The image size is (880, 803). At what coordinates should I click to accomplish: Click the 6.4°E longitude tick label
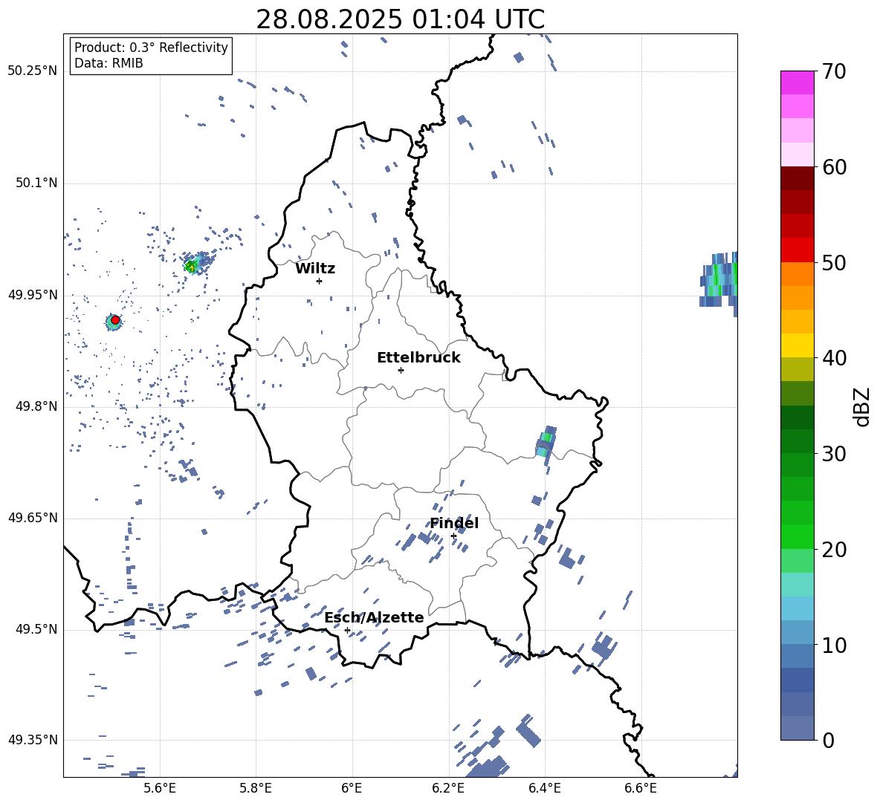click(x=544, y=788)
